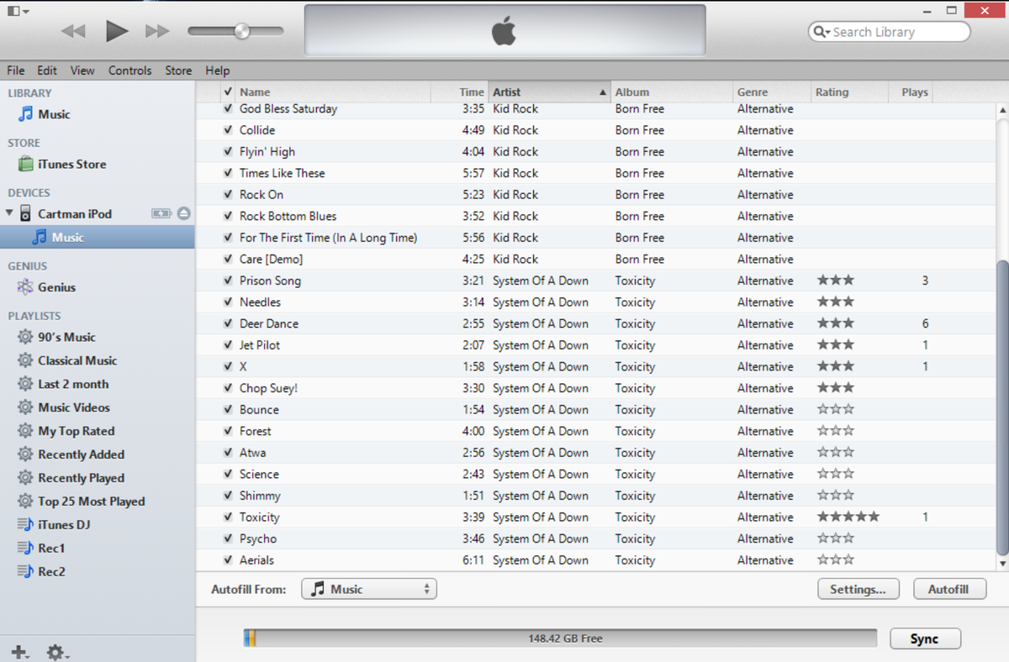This screenshot has width=1009, height=662.
Task: Open the gear actions menu at bottom-left
Action: (58, 652)
